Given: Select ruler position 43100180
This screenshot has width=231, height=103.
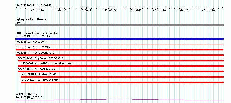Looking at the screenshot, I should 184,10.
